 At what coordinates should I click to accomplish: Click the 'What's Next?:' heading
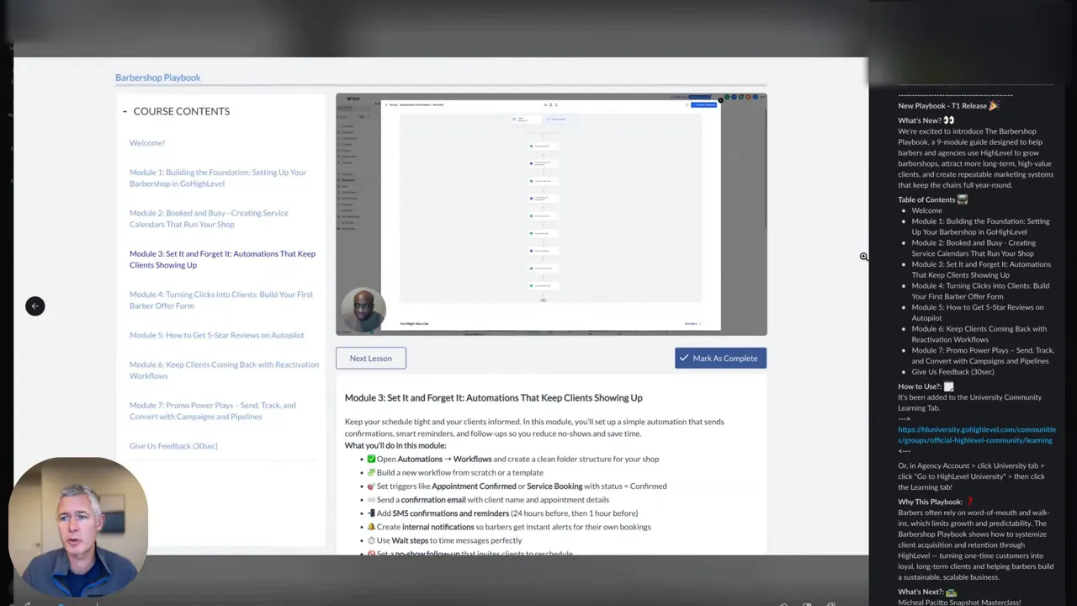[x=926, y=593]
